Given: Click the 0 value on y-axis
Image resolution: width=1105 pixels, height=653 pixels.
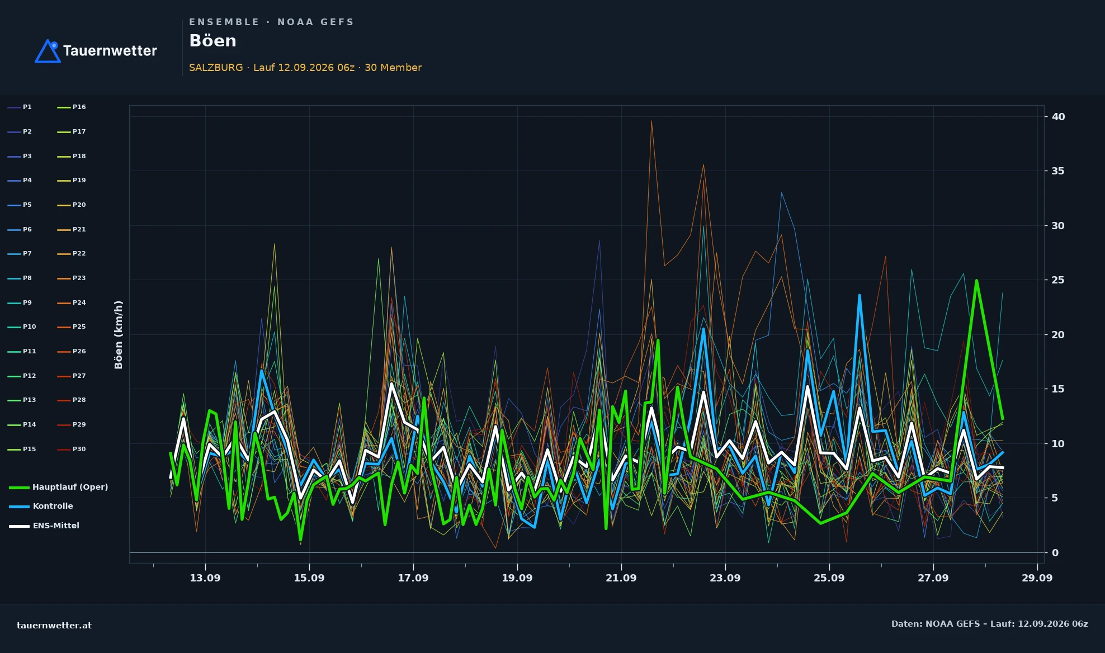Looking at the screenshot, I should pos(1055,553).
